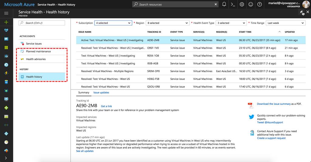Image resolution: width=311 pixels, height=162 pixels.
Task: Open the notifications bell icon
Action: tap(224, 4)
